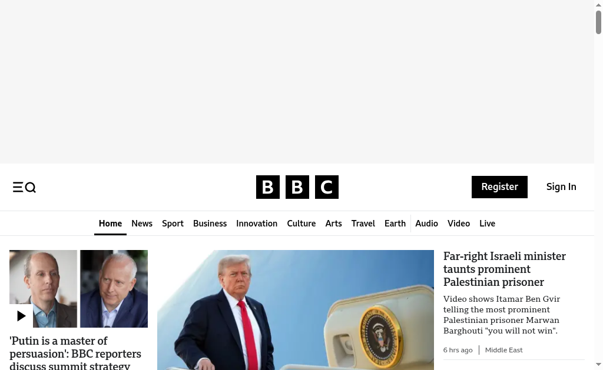This screenshot has height=370, width=603.
Task: Open the menu and search icon
Action: point(24,187)
